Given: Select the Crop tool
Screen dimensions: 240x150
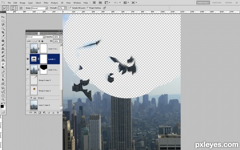Looking at the screenshot, I should coord(3,32).
